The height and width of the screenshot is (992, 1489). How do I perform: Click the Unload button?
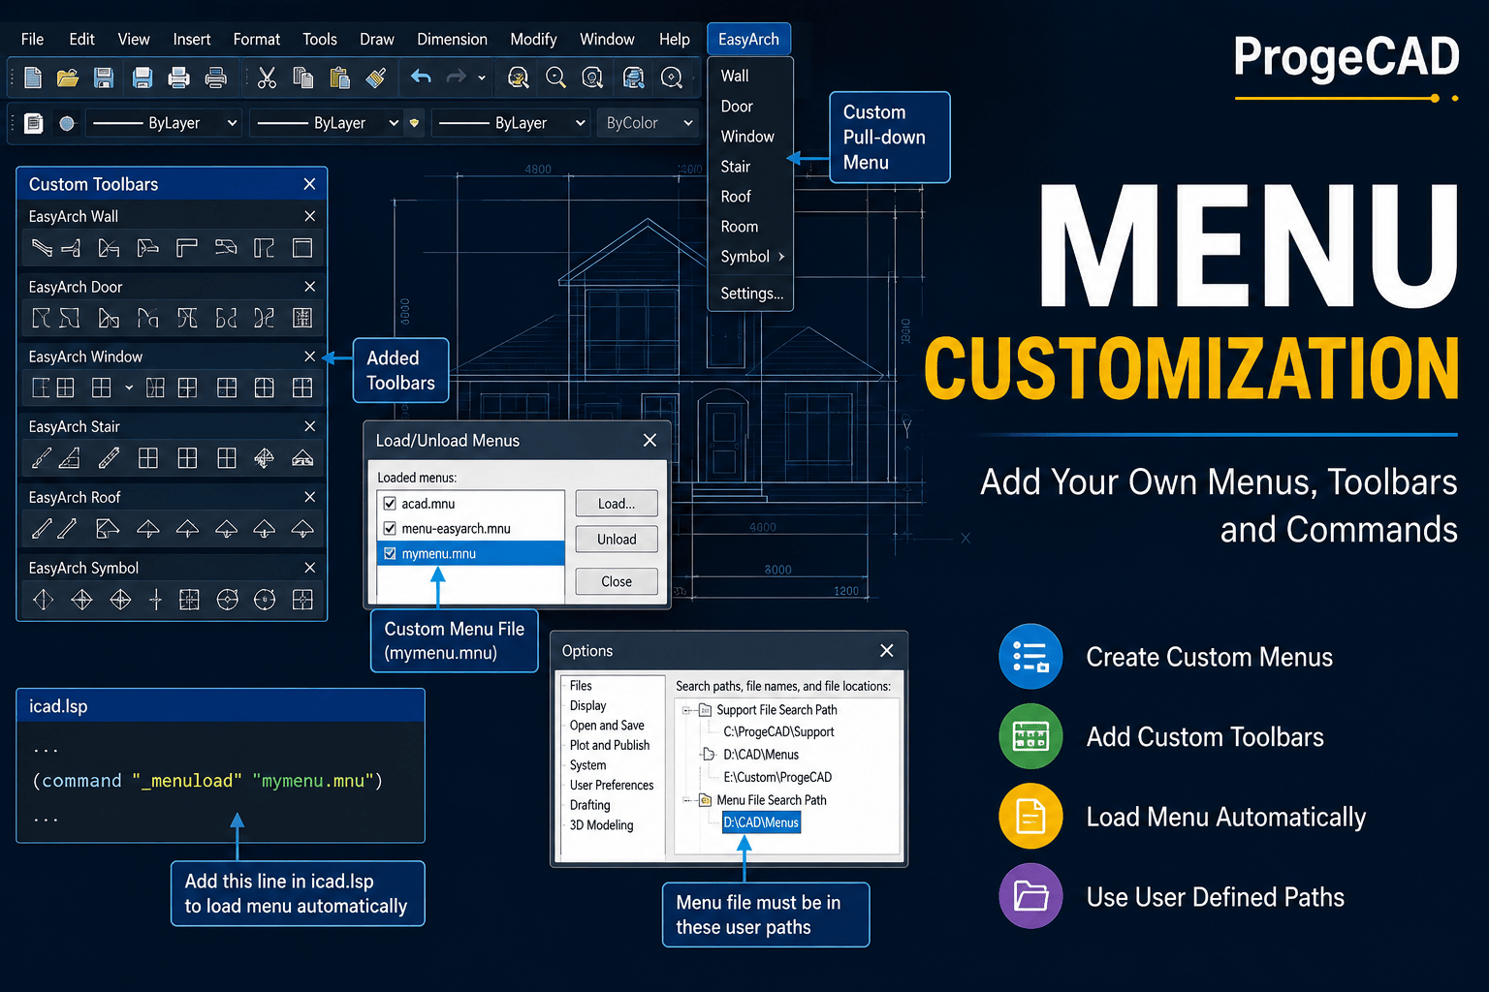(617, 539)
